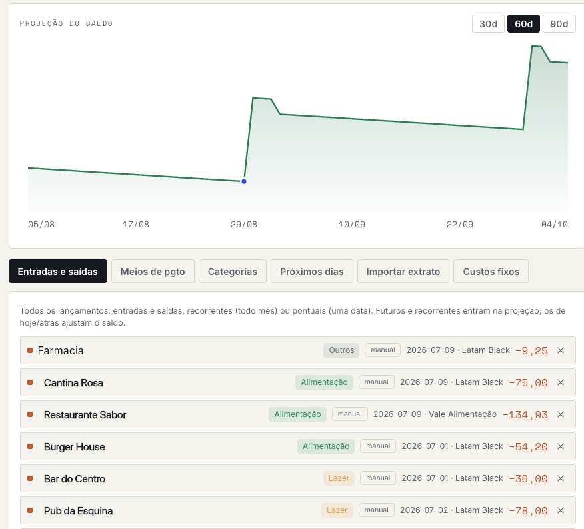
Task: Click Lazer tag on Pub da Esquina
Action: click(x=337, y=510)
